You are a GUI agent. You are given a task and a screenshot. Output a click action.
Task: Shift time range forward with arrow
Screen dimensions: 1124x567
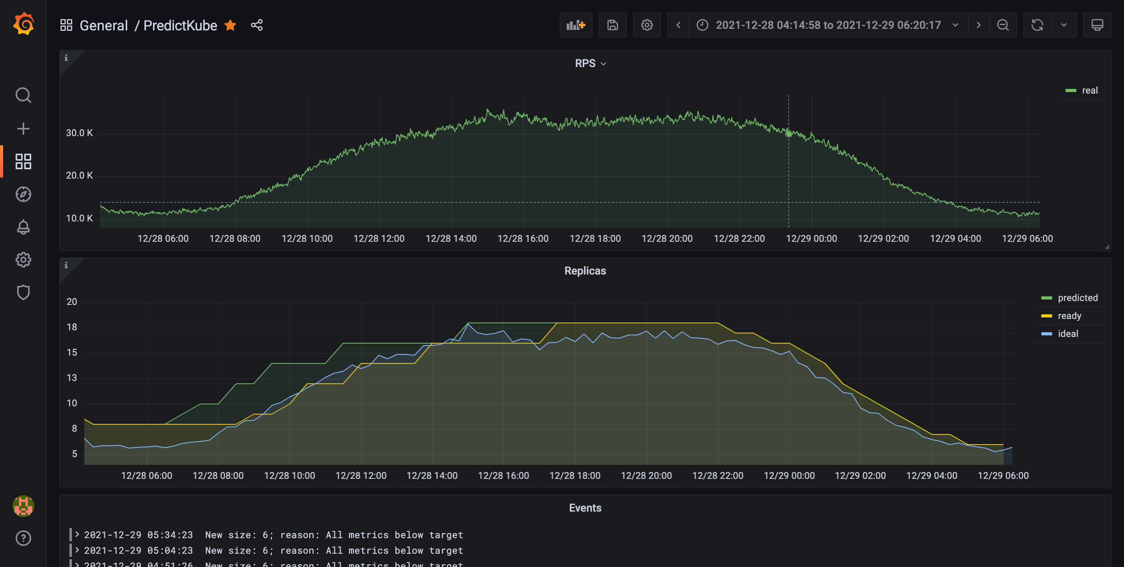pos(978,25)
